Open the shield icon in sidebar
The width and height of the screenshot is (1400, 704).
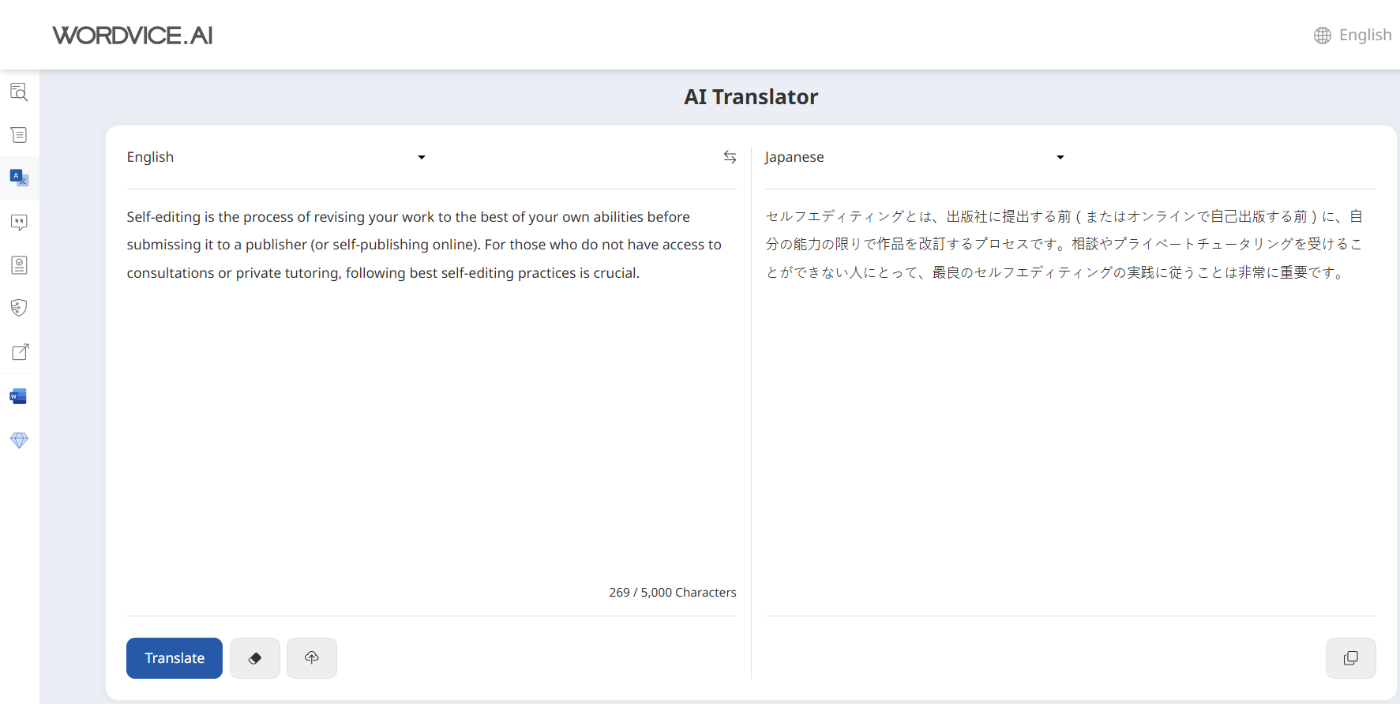[x=19, y=308]
